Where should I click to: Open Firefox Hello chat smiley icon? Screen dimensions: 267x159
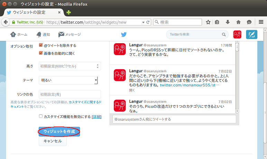pos(249,22)
